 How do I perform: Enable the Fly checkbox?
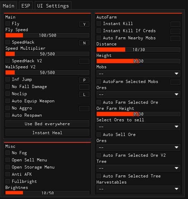[x=8, y=24]
